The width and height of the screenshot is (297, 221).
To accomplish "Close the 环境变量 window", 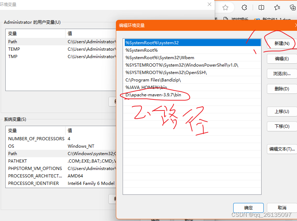I will click(x=209, y=4).
